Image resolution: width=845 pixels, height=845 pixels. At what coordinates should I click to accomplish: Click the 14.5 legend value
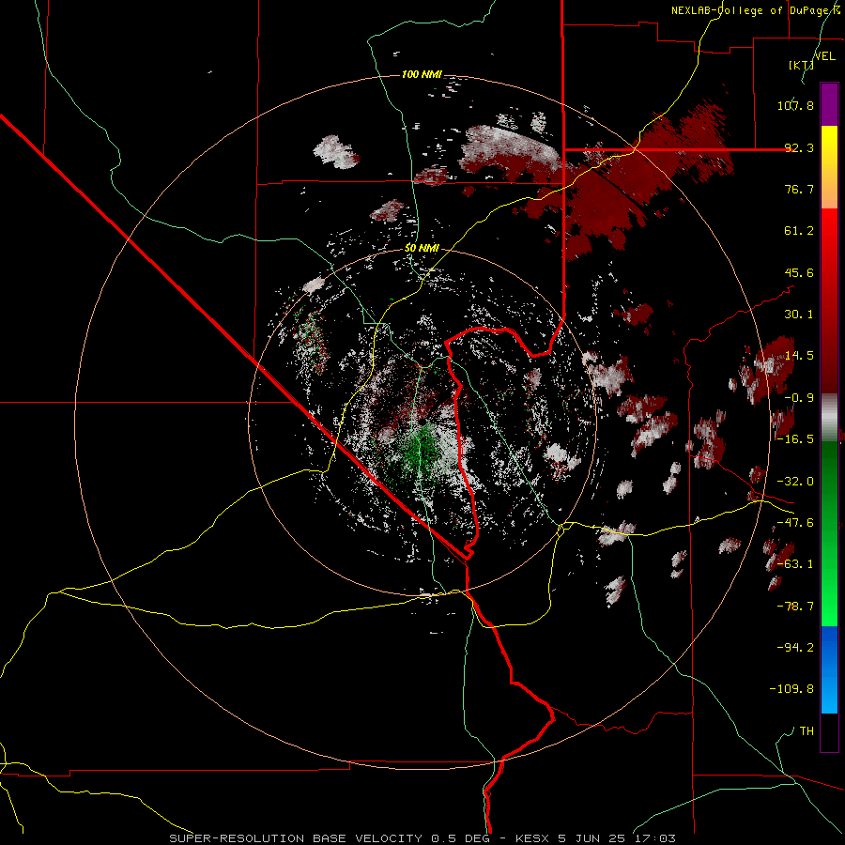tap(799, 356)
